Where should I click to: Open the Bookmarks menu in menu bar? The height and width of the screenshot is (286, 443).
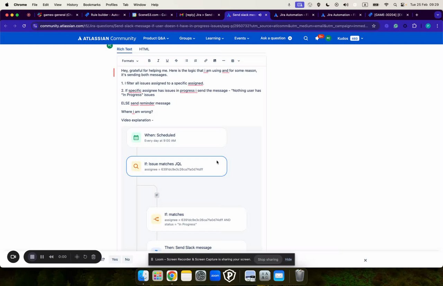(x=92, y=5)
